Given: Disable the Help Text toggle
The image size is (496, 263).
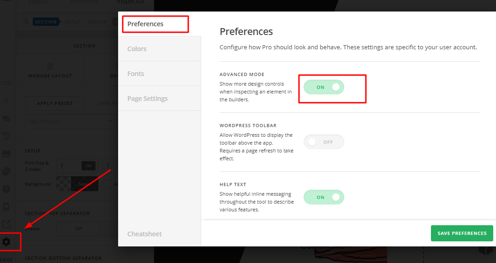Looking at the screenshot, I should (x=324, y=197).
